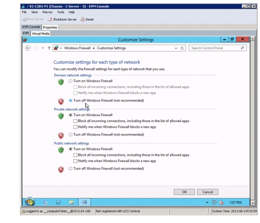
Task: Click Shutdown Server in the toolbar
Action: [x=62, y=19]
